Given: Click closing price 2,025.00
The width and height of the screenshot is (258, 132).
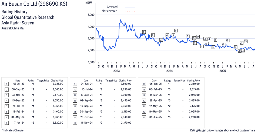Looking at the screenshot, I should coord(194,100).
